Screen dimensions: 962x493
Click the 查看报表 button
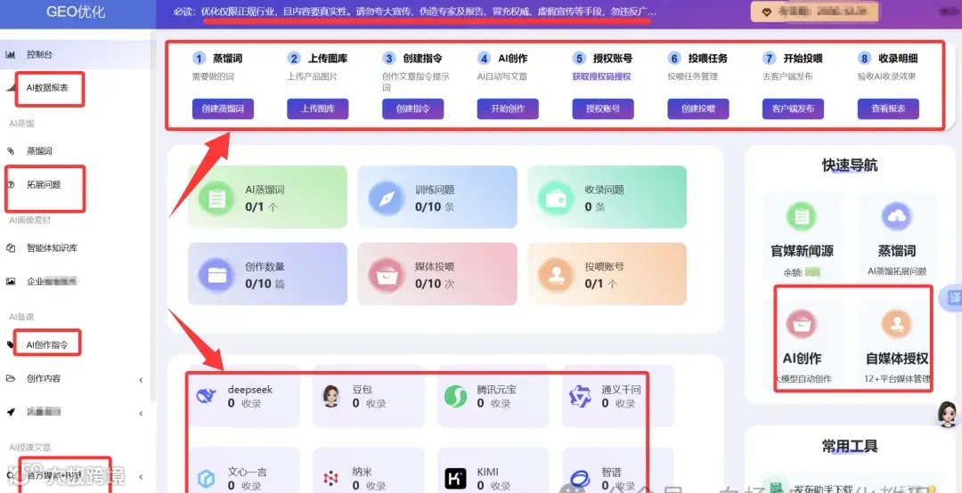point(888,109)
